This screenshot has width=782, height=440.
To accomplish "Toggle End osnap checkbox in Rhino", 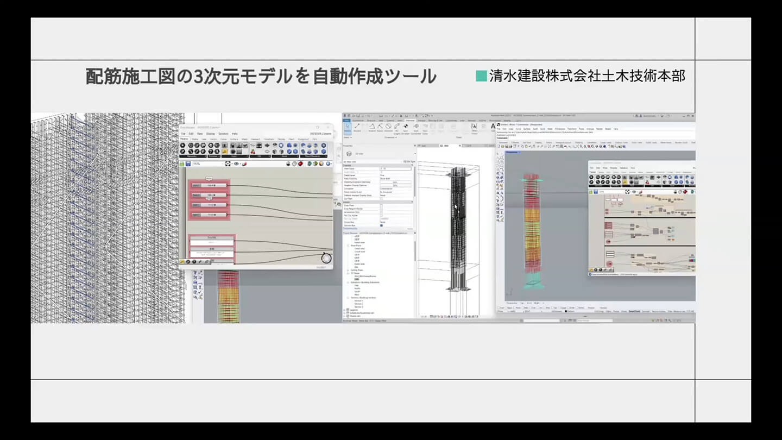I will 499,307.
